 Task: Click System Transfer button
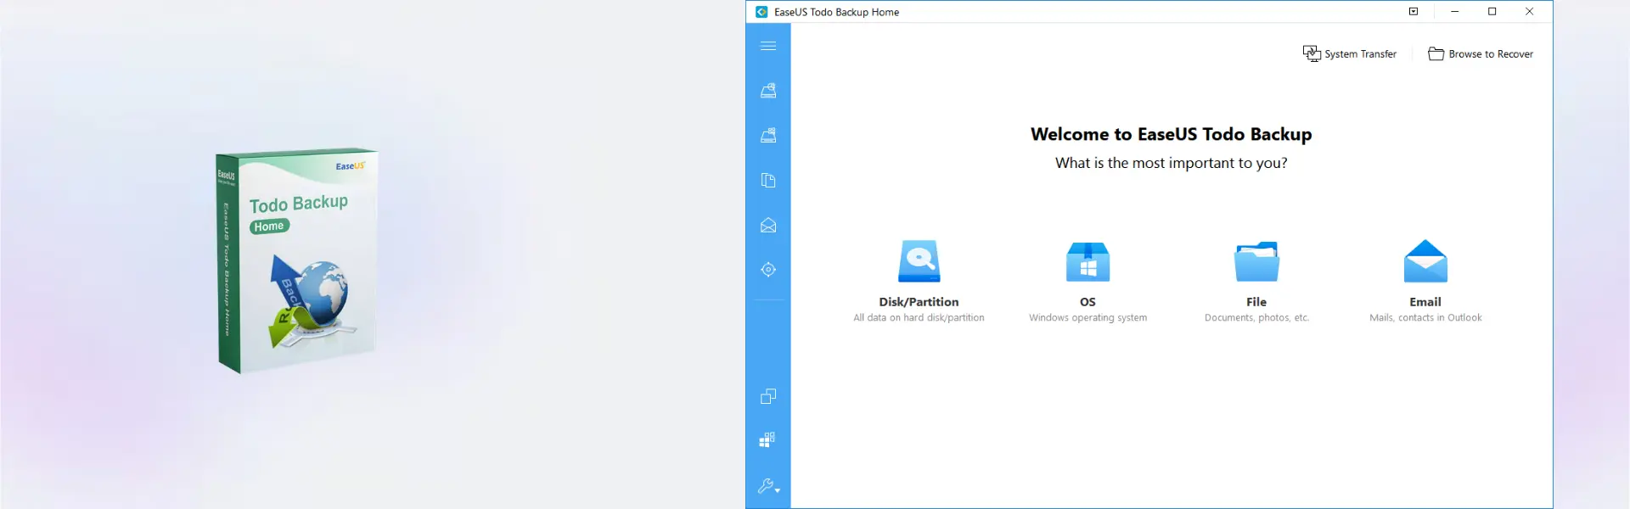(x=1350, y=53)
